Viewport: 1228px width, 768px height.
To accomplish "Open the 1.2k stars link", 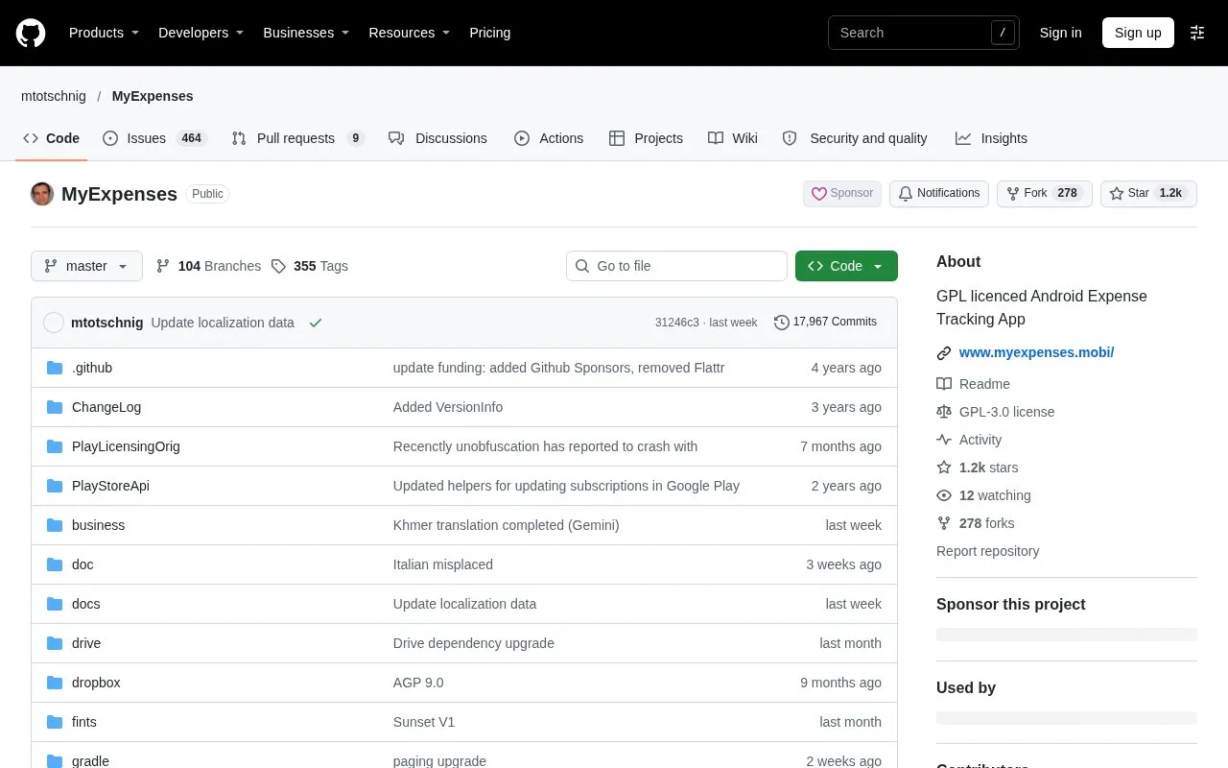I will tap(978, 468).
